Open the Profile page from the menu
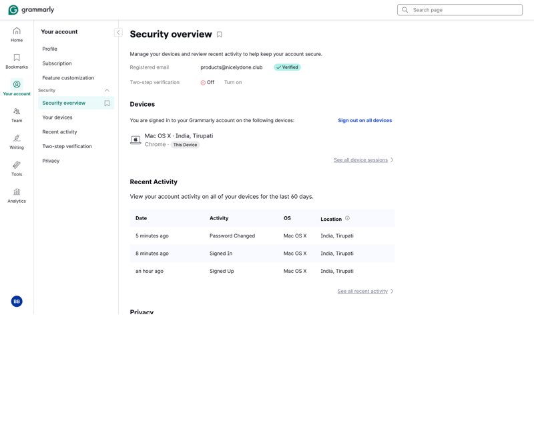Screen dimensions: 534x421 coord(50,49)
